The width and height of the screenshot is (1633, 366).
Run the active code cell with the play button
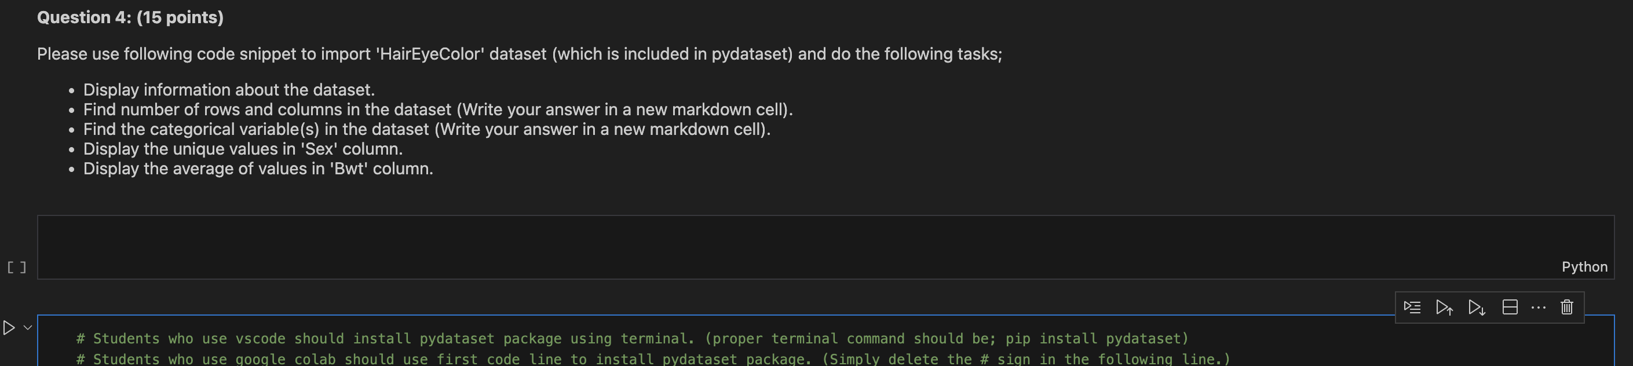tap(9, 327)
